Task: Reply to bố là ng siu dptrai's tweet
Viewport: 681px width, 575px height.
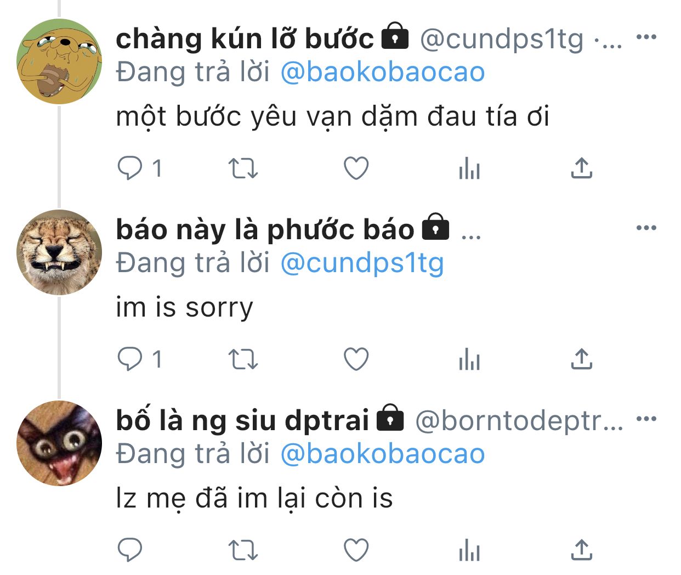Action: (130, 550)
